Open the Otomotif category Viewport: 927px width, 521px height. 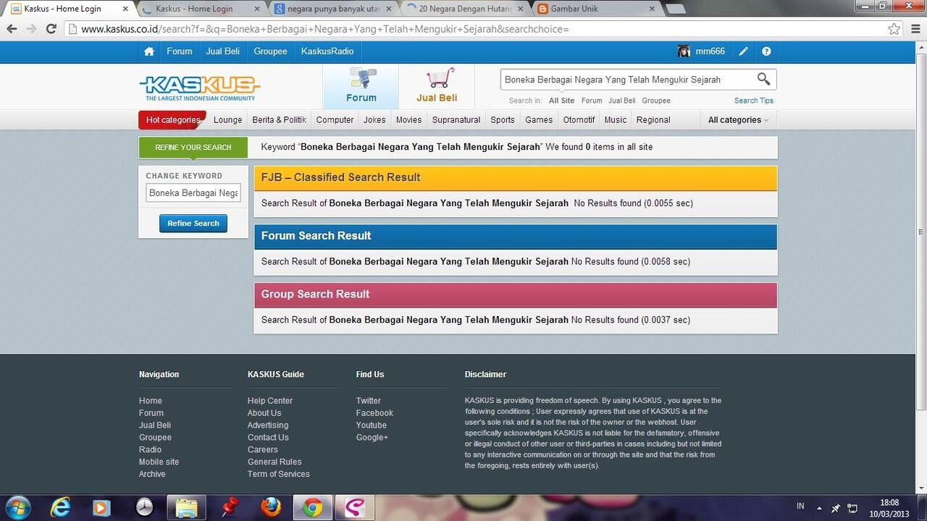coord(579,120)
